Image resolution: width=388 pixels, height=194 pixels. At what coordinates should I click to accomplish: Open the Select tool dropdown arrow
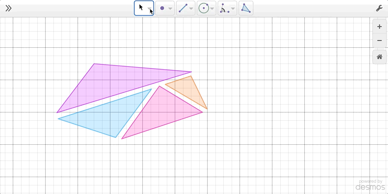pyautogui.click(x=150, y=9)
